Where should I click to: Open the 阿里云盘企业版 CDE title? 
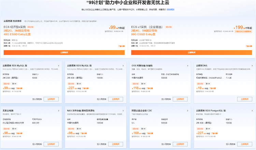click(x=142, y=110)
